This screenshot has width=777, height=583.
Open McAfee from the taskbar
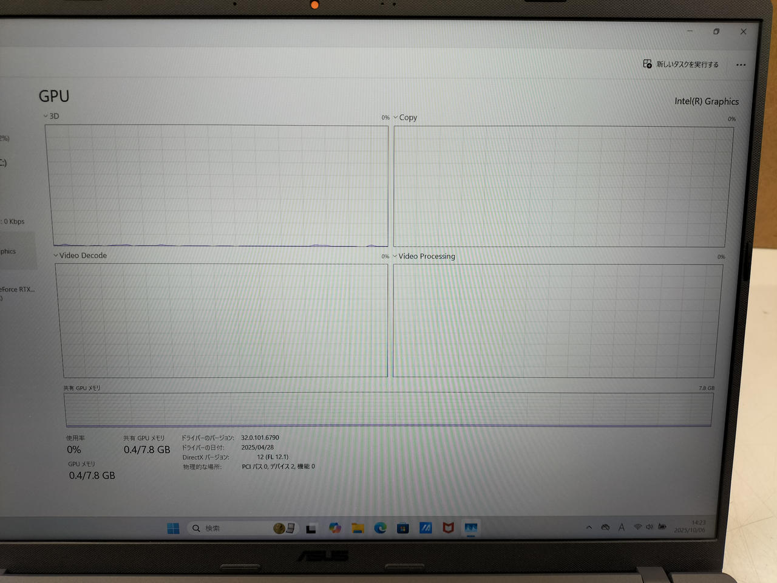[448, 528]
